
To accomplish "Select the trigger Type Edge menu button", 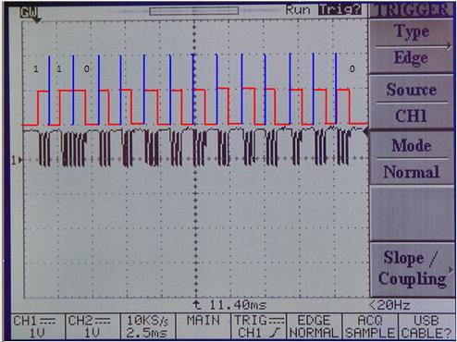I will click(412, 45).
